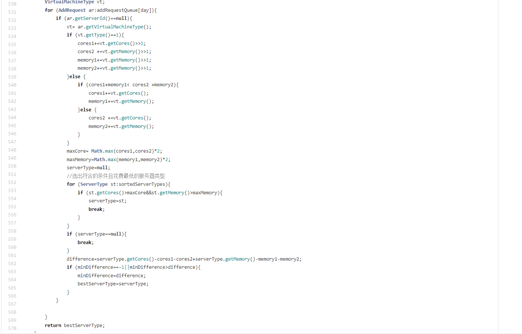This screenshot has width=522, height=334.
Task: Click the 'memory2+=vt.getMemory();' line
Action: pos(121,126)
